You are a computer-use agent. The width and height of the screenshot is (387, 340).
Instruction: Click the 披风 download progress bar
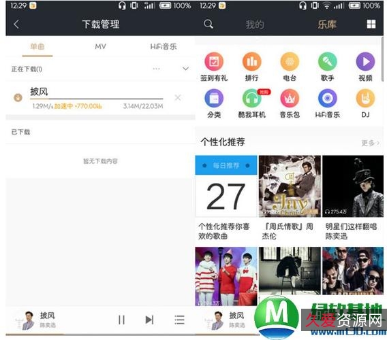click(97, 99)
